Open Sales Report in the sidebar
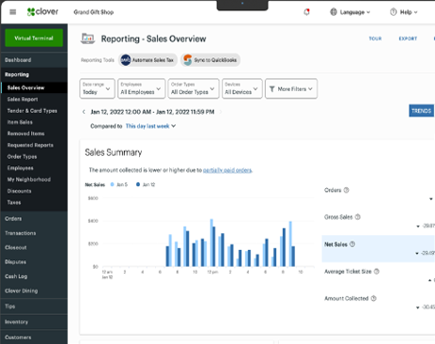The height and width of the screenshot is (344, 435). [23, 100]
